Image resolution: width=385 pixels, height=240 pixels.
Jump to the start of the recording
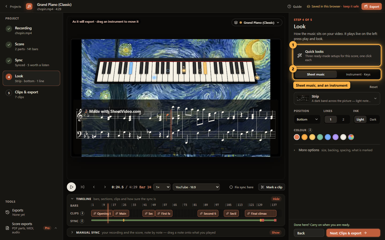(x=83, y=187)
